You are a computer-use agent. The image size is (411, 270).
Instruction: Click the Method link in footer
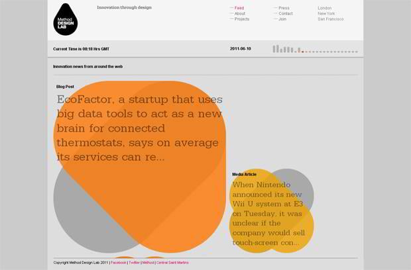point(148,263)
